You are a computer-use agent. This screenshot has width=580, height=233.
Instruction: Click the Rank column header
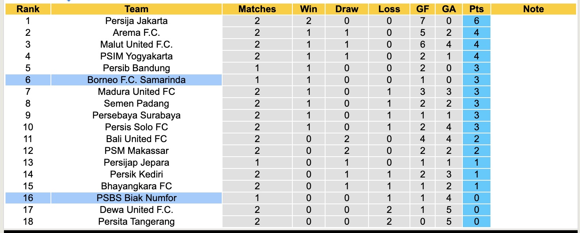coord(28,9)
